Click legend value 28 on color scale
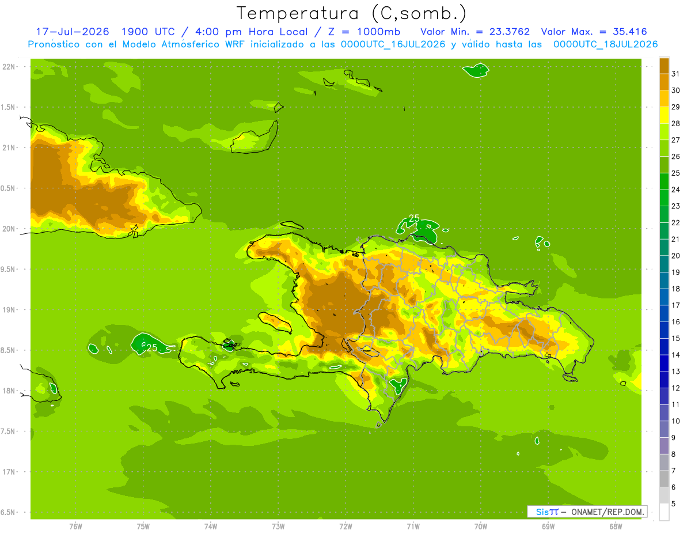The width and height of the screenshot is (691, 534). 675,123
